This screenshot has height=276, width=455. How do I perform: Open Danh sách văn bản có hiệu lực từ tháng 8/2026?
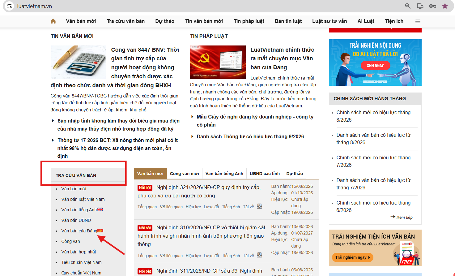[x=373, y=139]
